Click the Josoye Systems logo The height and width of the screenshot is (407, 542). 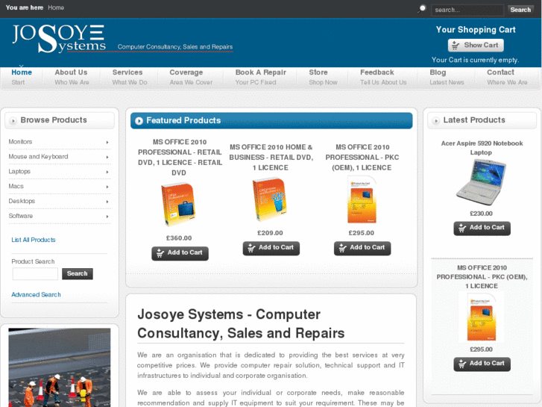pyautogui.click(x=59, y=38)
